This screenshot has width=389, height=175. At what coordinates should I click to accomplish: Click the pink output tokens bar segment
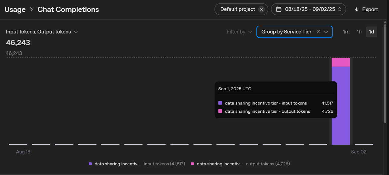pyautogui.click(x=341, y=62)
